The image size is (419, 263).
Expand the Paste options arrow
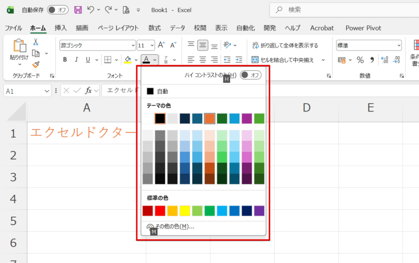[x=20, y=64]
